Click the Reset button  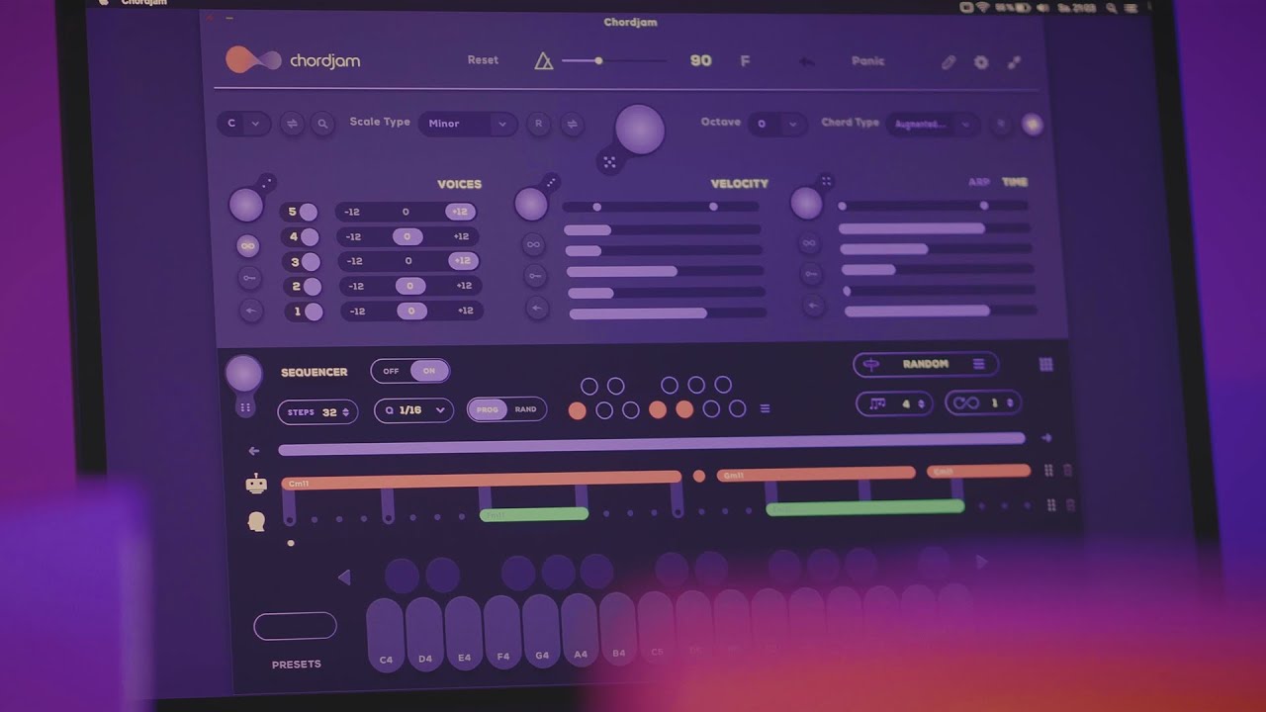(483, 60)
